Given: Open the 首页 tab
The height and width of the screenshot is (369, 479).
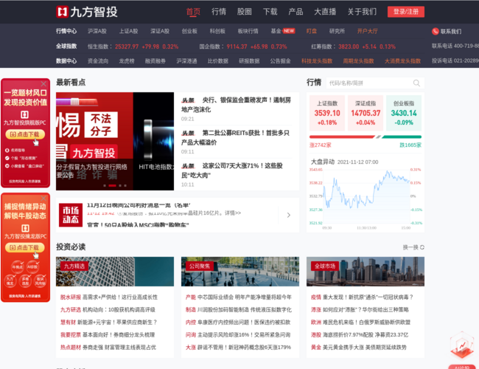Looking at the screenshot, I should point(193,12).
